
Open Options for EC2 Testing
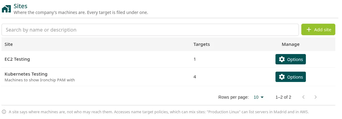291,59
